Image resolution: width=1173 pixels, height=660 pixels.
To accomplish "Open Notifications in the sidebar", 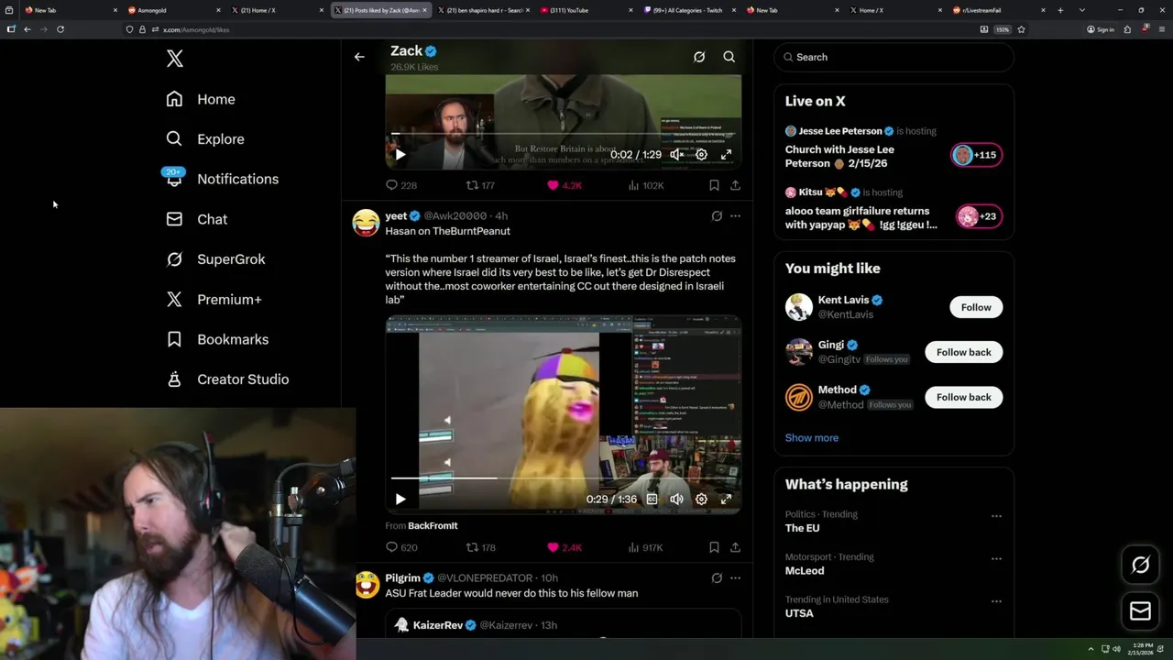I will tap(222, 179).
